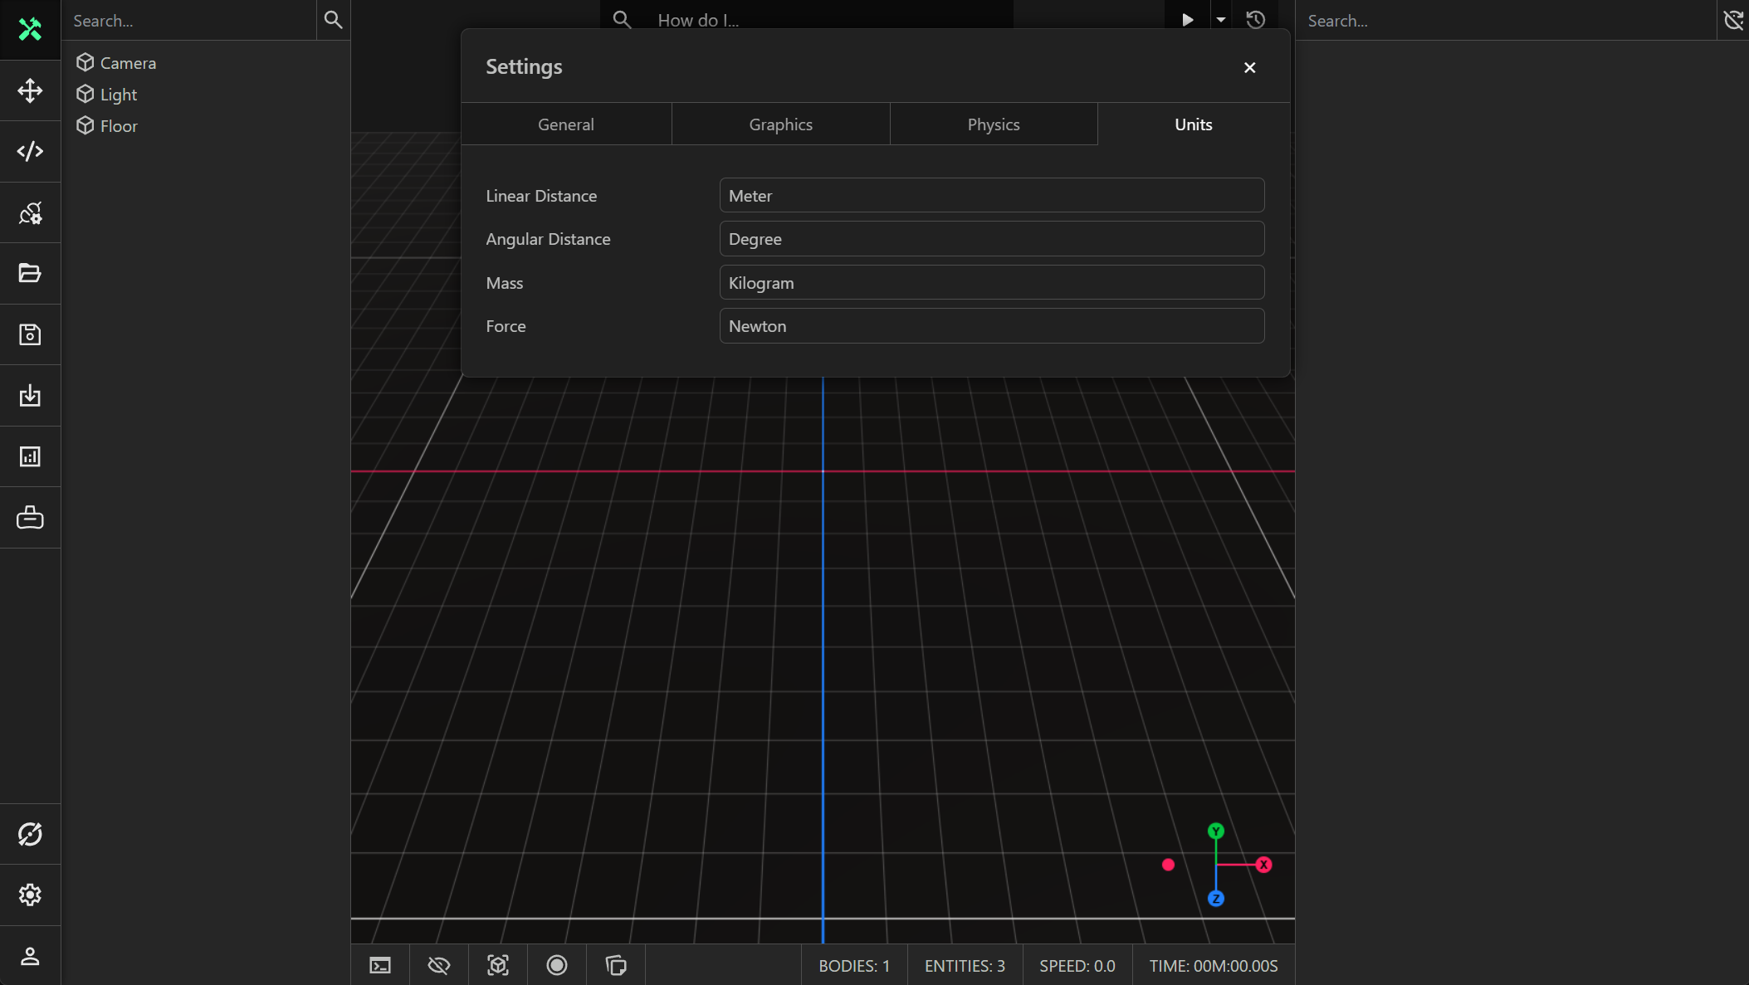The width and height of the screenshot is (1749, 985).
Task: Open the Mass Kilogram dropdown
Action: [x=991, y=283]
